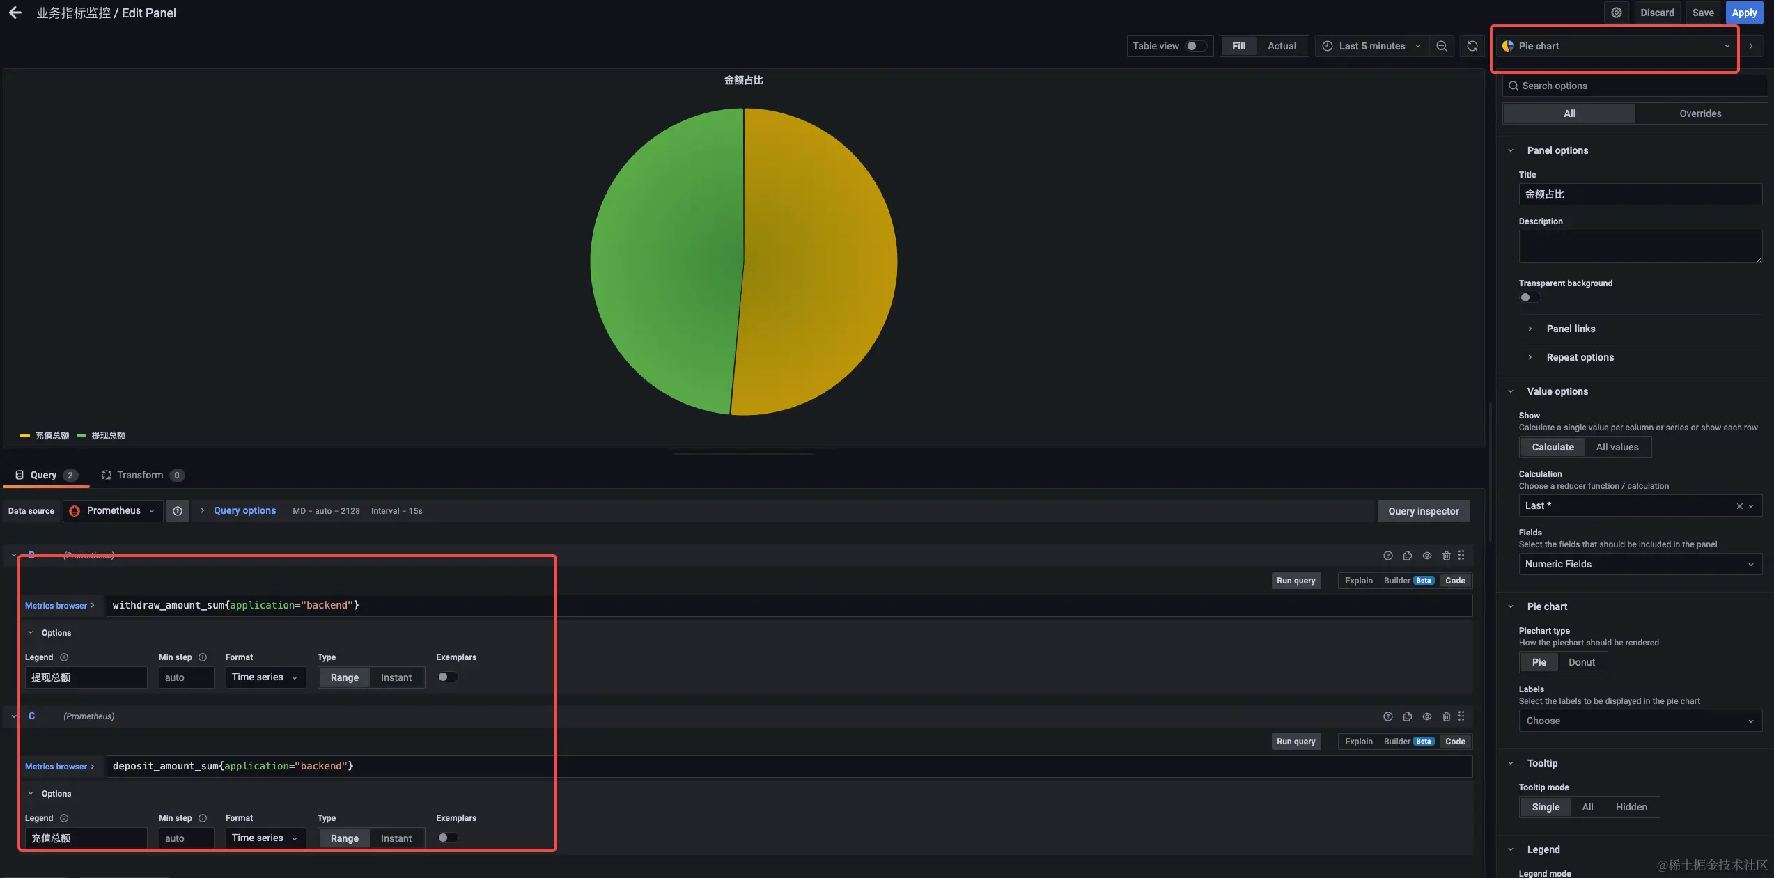Click data source help icon next to Prometheus
Screen dimensions: 1774x878
tap(178, 511)
